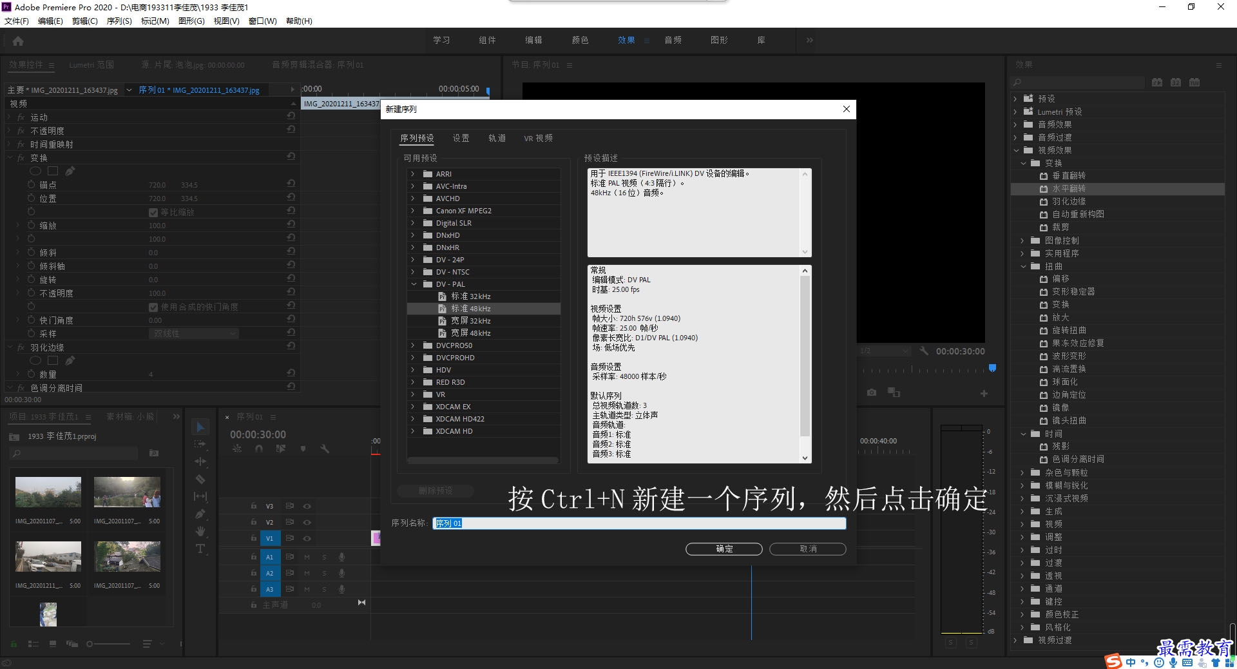Toggle V1 track output eye
The width and height of the screenshot is (1237, 669).
(307, 538)
